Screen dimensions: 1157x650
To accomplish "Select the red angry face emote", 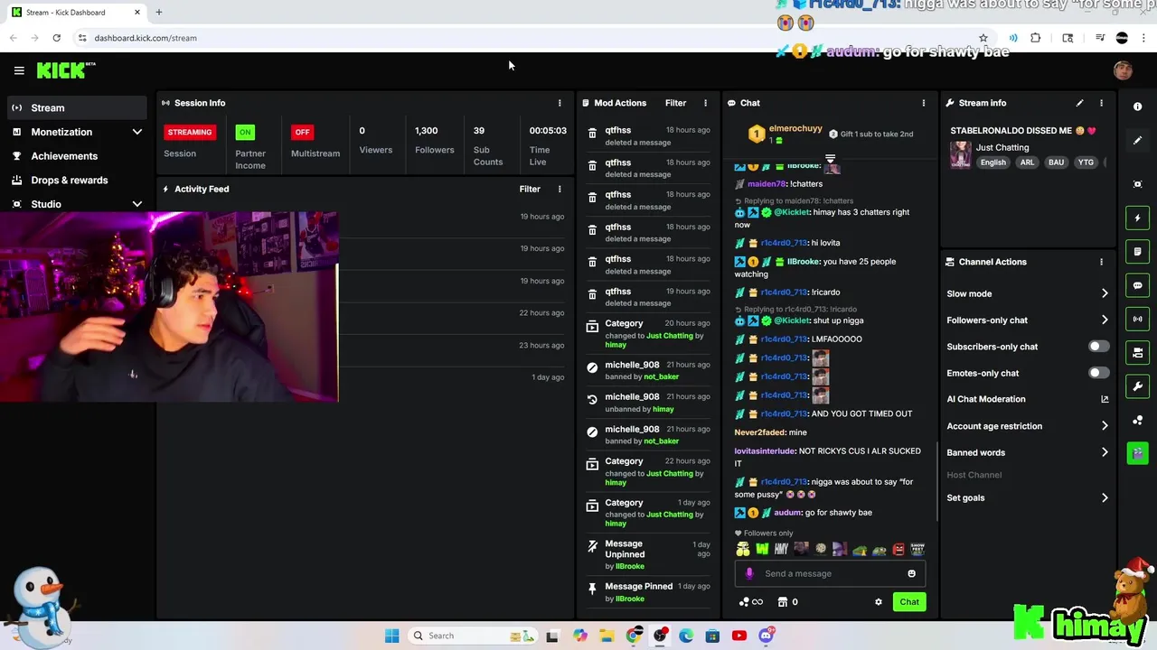I will (898, 549).
